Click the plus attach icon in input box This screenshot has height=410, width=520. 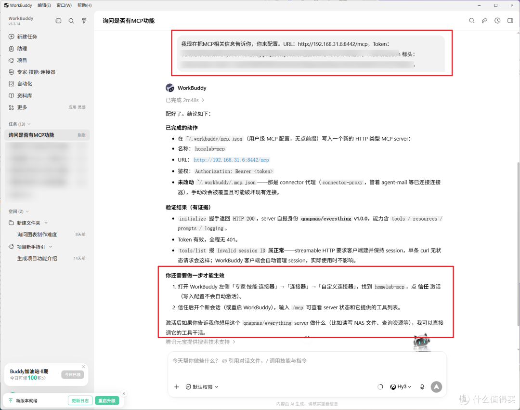[177, 387]
